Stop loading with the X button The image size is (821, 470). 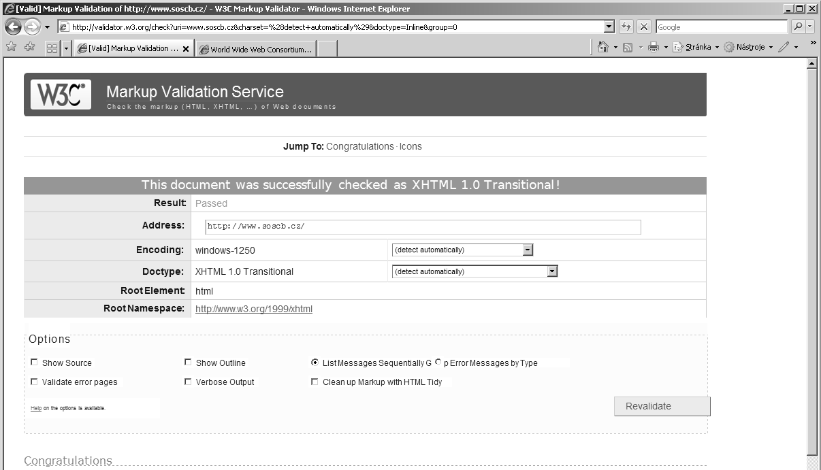[x=644, y=27]
